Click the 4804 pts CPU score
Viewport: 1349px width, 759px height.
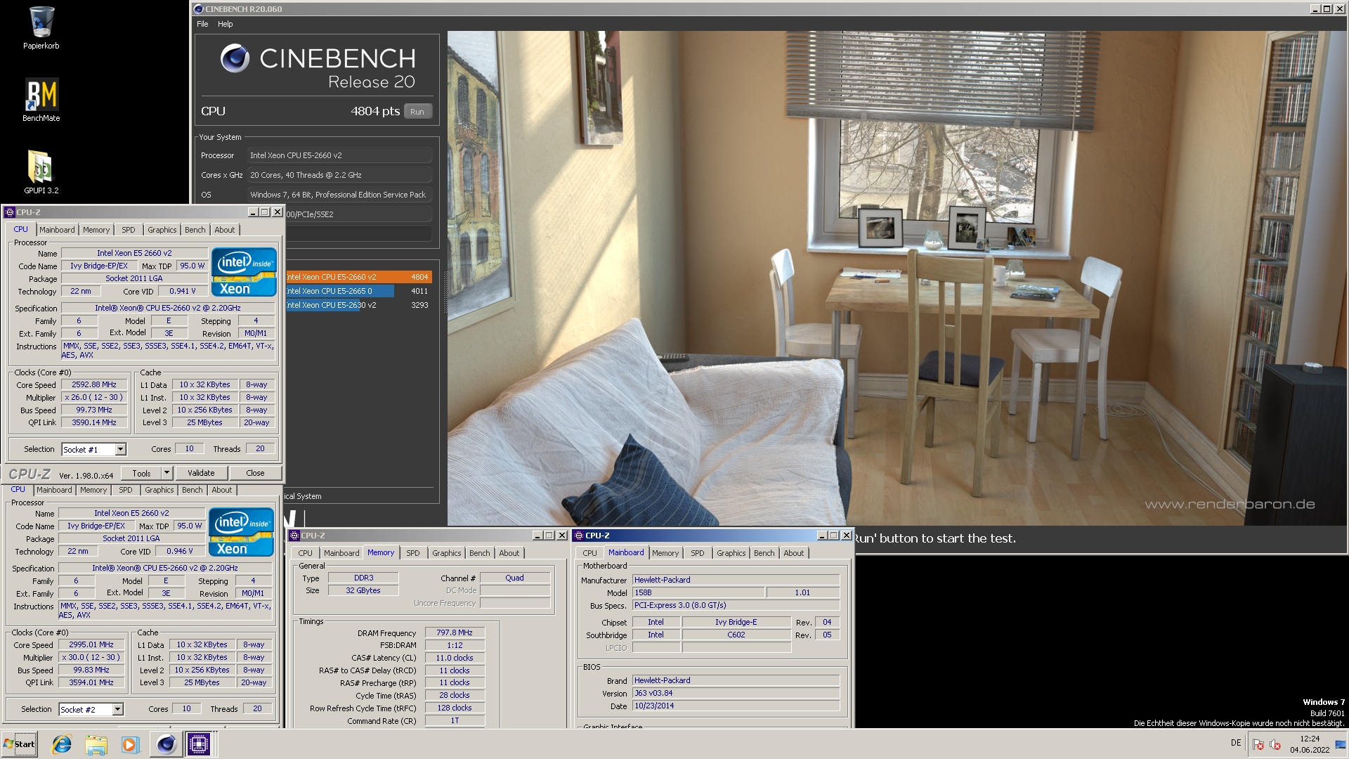pos(375,111)
